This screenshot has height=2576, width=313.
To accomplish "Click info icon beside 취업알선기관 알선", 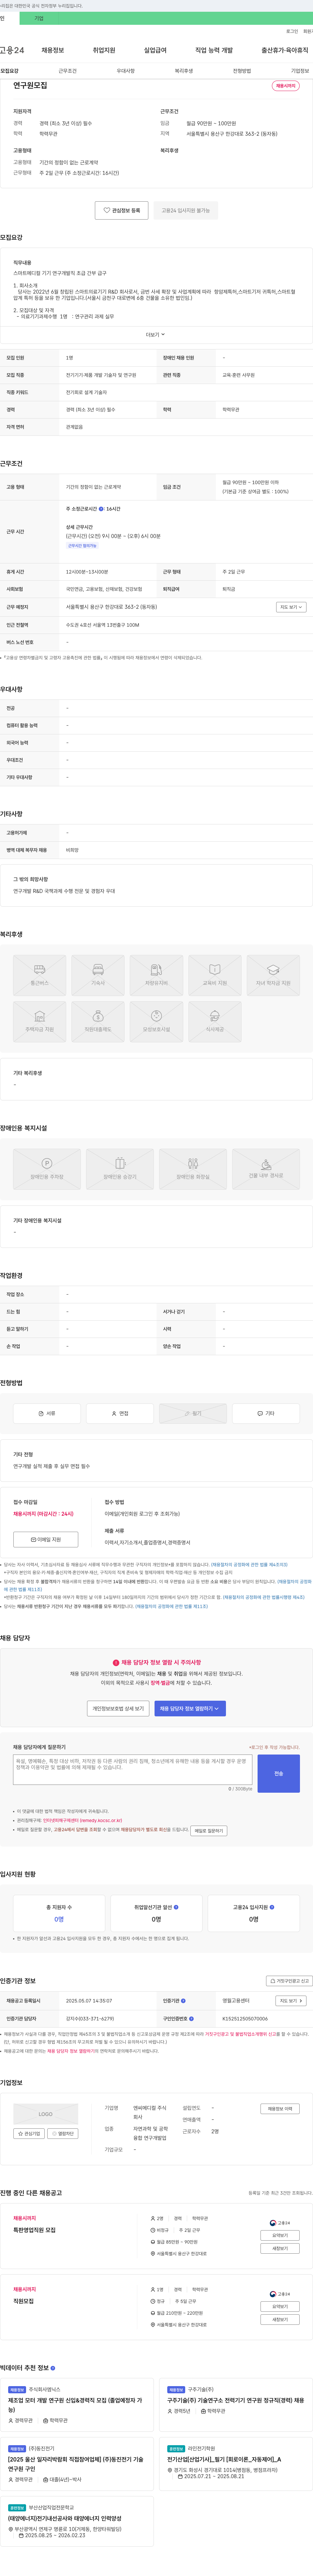I will pyautogui.click(x=176, y=1907).
